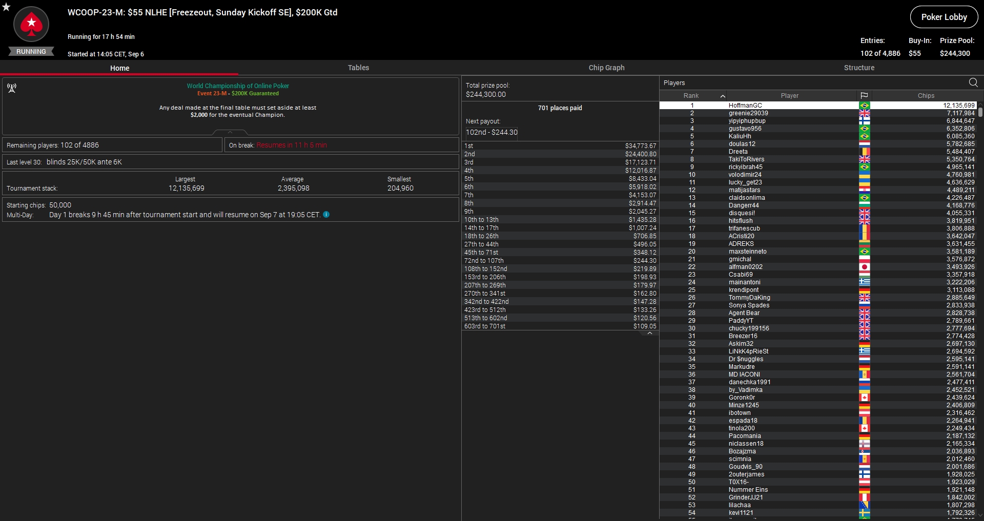Sort by Player column header
The height and width of the screenshot is (521, 984).
(790, 96)
